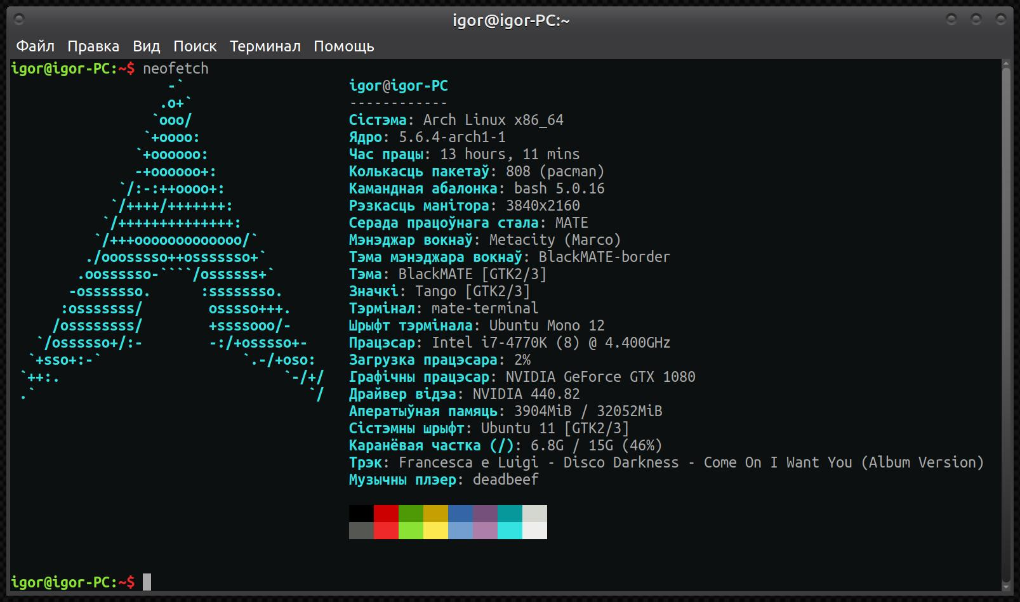Click the dark green color block
This screenshot has width=1020, height=602.
pyautogui.click(x=411, y=513)
